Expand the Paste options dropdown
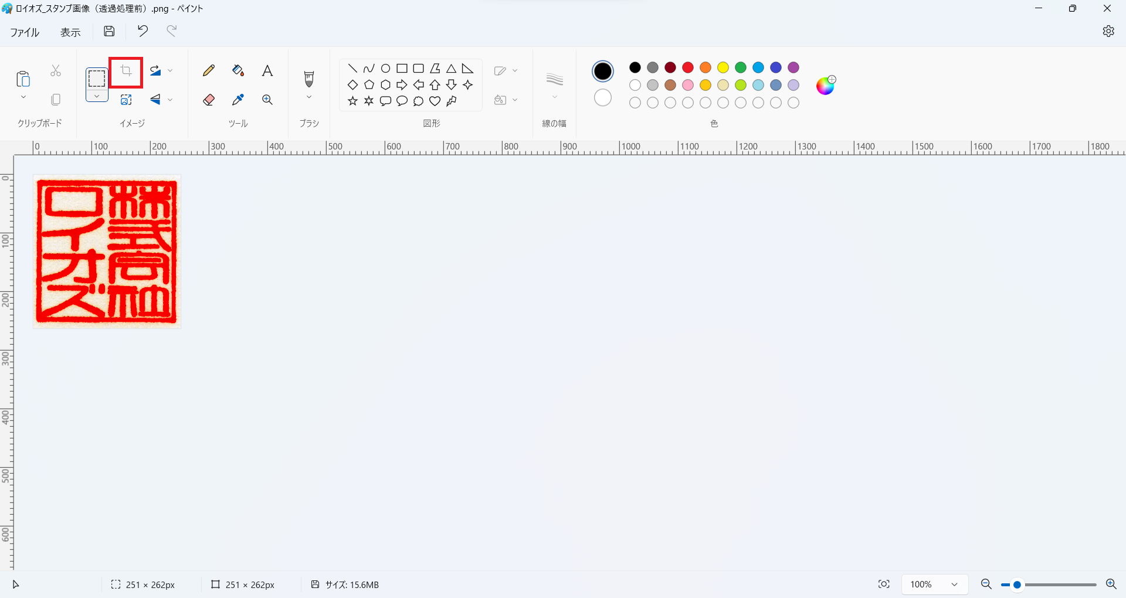This screenshot has width=1126, height=598. (x=23, y=97)
